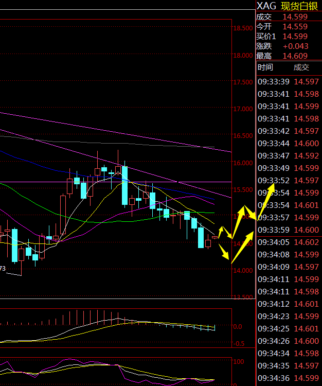Select the tick row timed 09:34:12
The width and height of the screenshot is (322, 386).
[x=288, y=304]
